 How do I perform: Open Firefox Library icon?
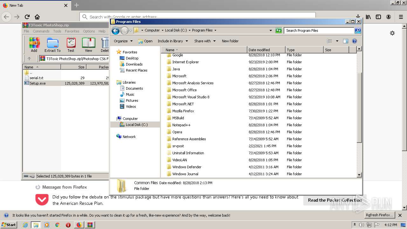click(368, 17)
